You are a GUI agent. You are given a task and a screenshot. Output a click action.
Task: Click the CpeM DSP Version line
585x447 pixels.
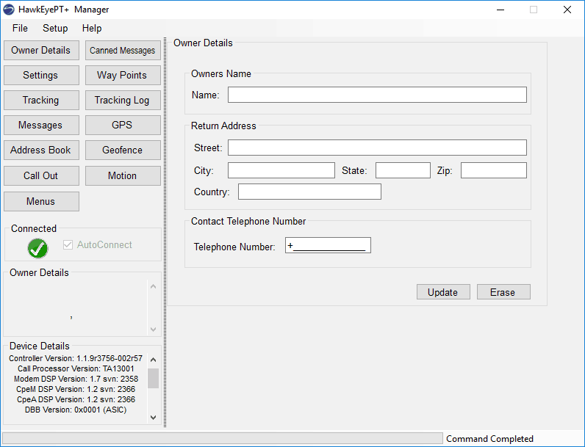[x=76, y=389]
